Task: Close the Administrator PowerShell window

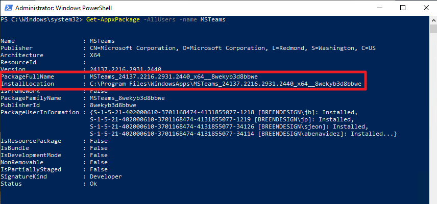Action: coord(426,8)
